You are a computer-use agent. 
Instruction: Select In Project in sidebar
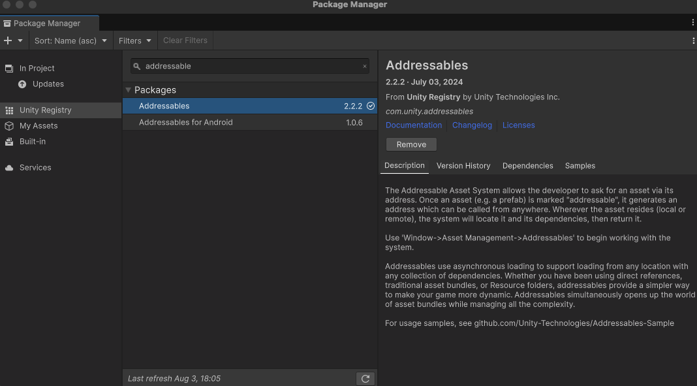click(37, 69)
